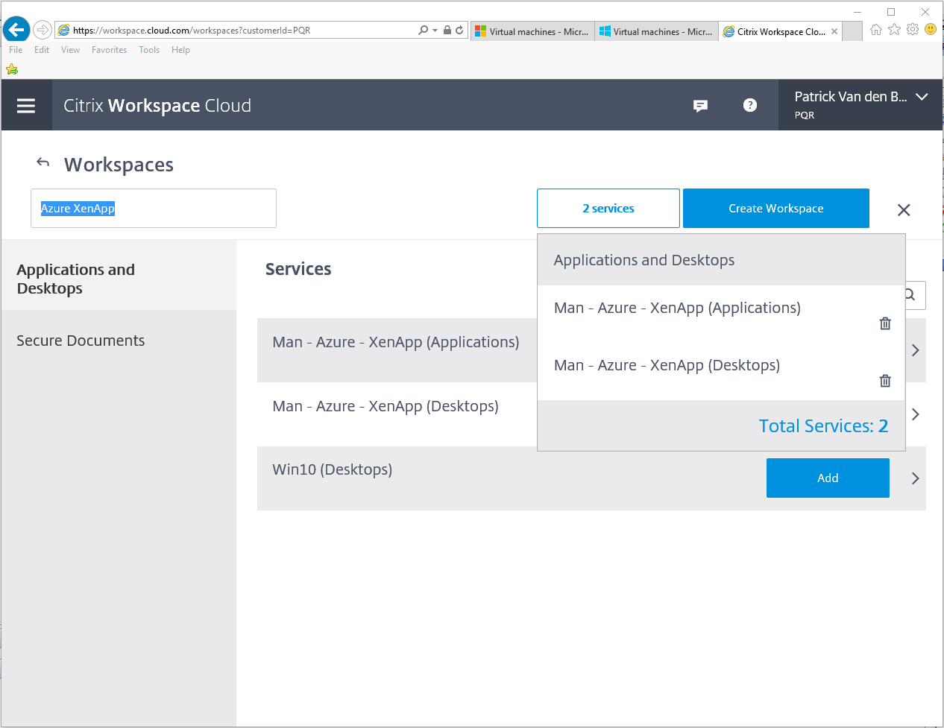Click the smiley feedback icon

point(931,29)
